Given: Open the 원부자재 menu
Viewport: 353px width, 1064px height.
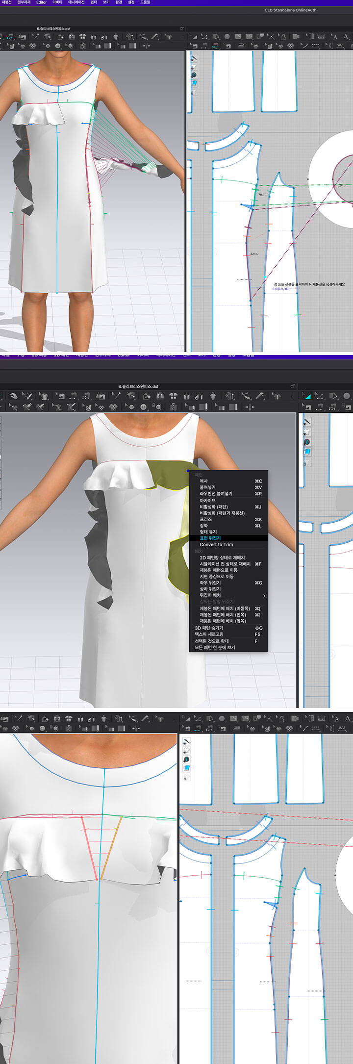Looking at the screenshot, I should [x=24, y=2].
